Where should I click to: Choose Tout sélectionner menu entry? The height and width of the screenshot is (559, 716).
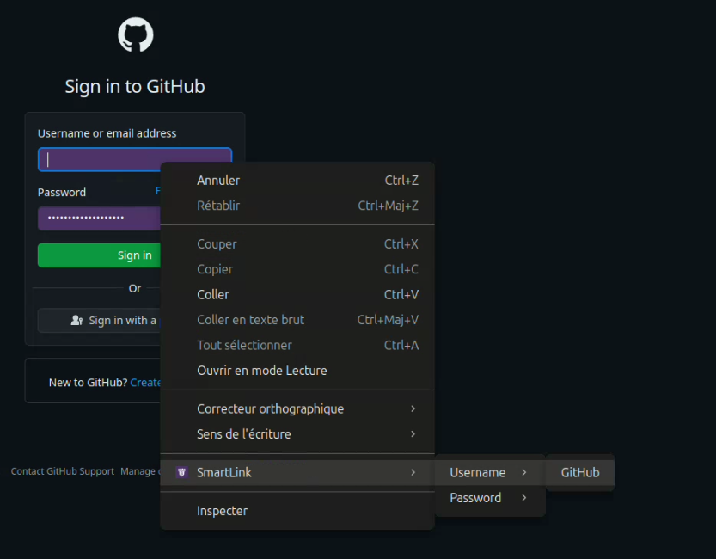(244, 345)
